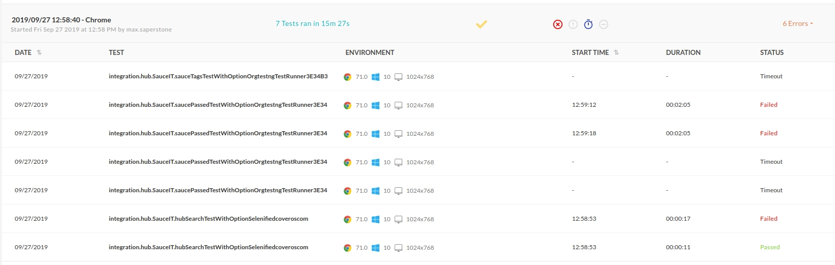The height and width of the screenshot is (265, 835).
Task: Click the Chrome icon in the first row
Action: [x=347, y=77]
